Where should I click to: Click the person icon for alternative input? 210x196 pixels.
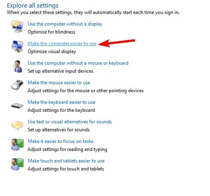click(18, 66)
